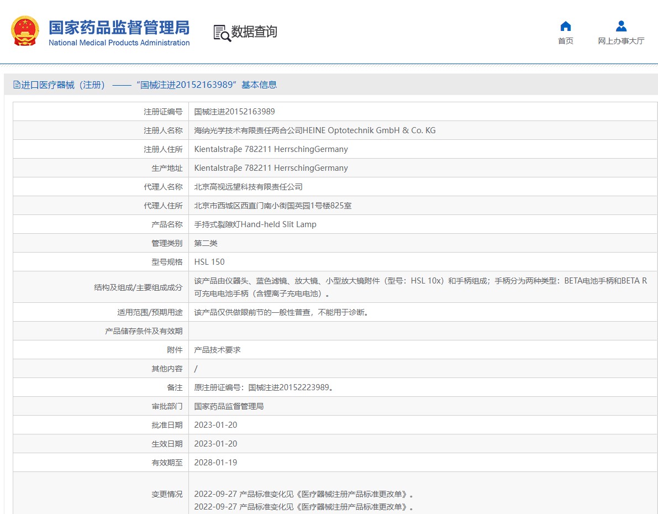Click 国家药品监督管理局 site title

[x=119, y=28]
